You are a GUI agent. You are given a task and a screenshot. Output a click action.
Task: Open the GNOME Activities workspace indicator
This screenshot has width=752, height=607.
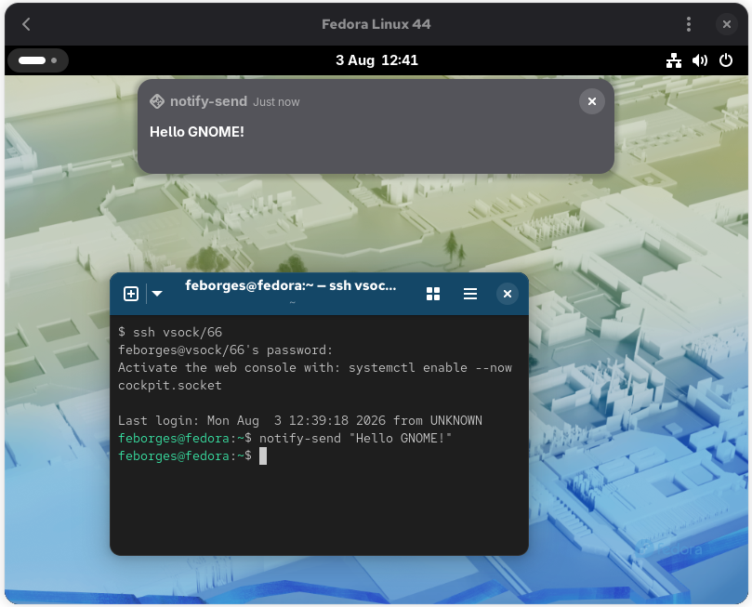tap(38, 60)
